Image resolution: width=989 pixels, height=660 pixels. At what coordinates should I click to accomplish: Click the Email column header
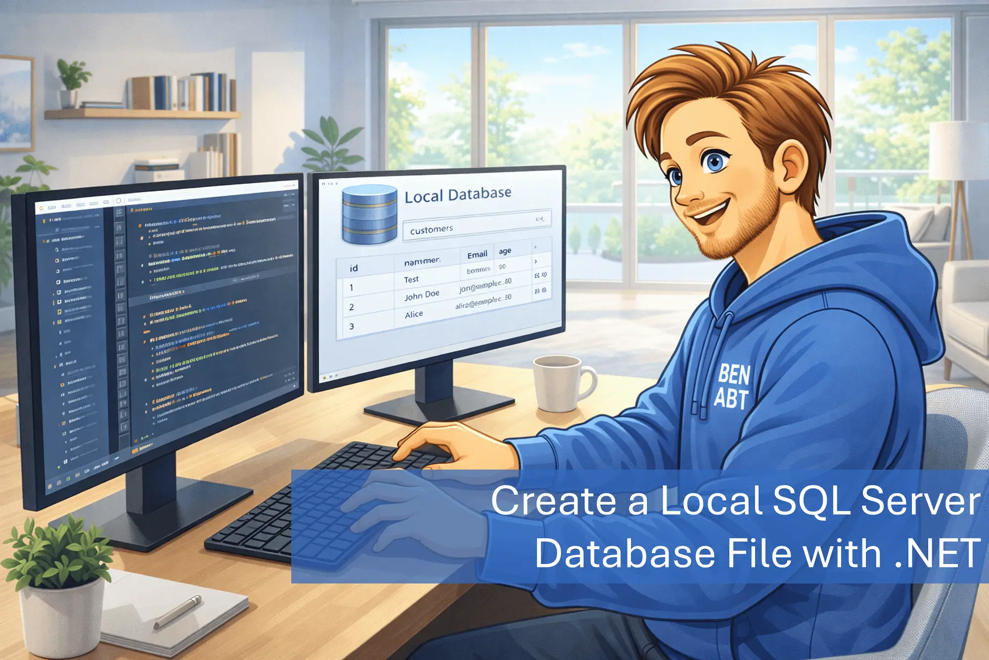pos(479,253)
